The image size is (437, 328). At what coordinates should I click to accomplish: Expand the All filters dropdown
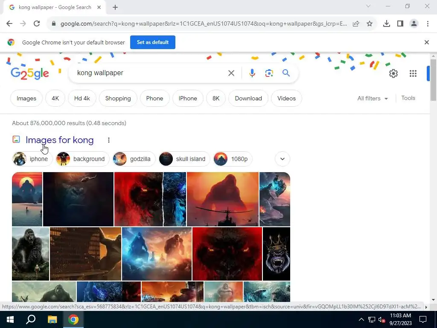tap(373, 99)
